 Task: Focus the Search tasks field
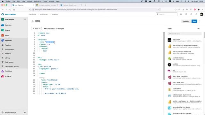click(x=184, y=34)
